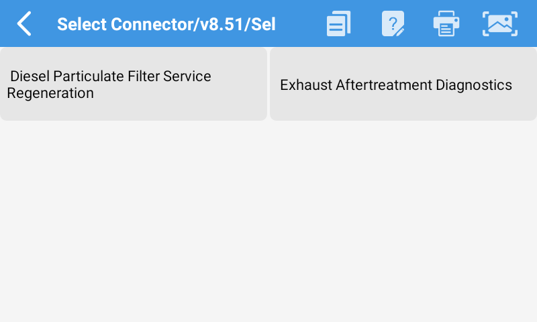Select Diesel Particulate Filter Service Regeneration
This screenshot has height=322, width=537.
coord(134,85)
